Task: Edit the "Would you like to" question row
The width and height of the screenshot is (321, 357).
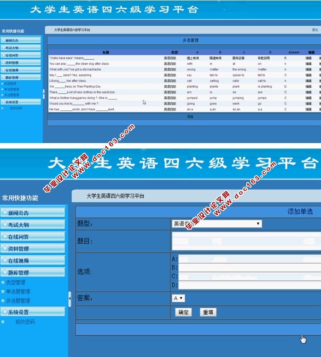Action: (309, 104)
